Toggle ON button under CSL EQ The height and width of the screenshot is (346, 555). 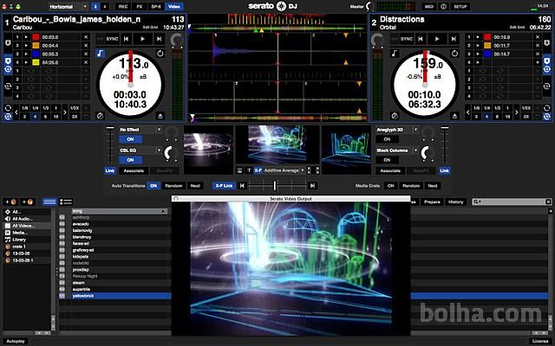pyautogui.click(x=130, y=160)
